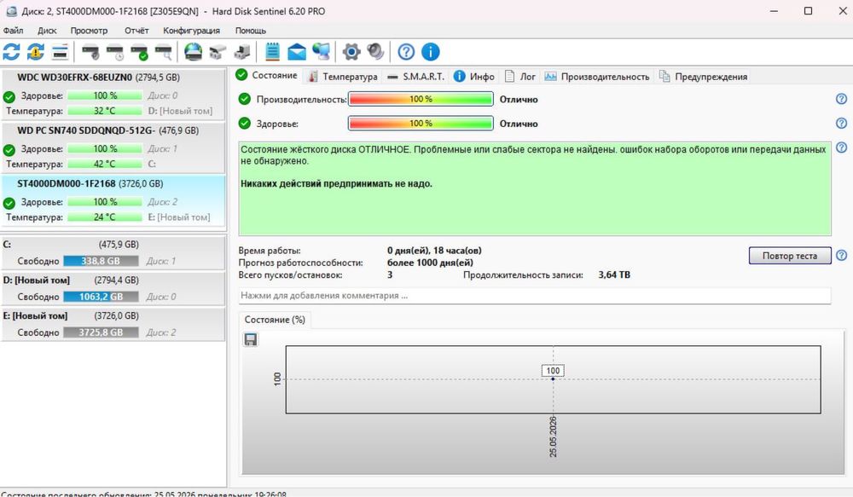Select disk WD PC SN740 SDDQNQD-512G
This screenshot has width=853, height=497.
[113, 147]
